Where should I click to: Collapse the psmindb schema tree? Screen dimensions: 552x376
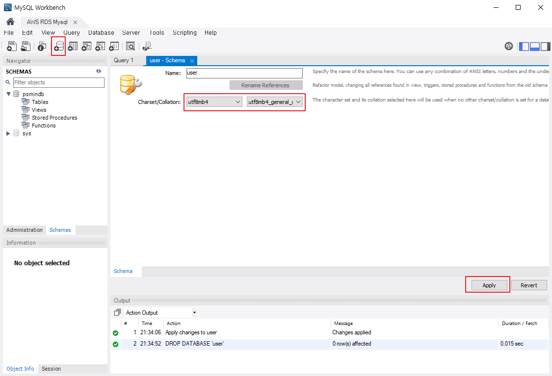tap(8, 94)
